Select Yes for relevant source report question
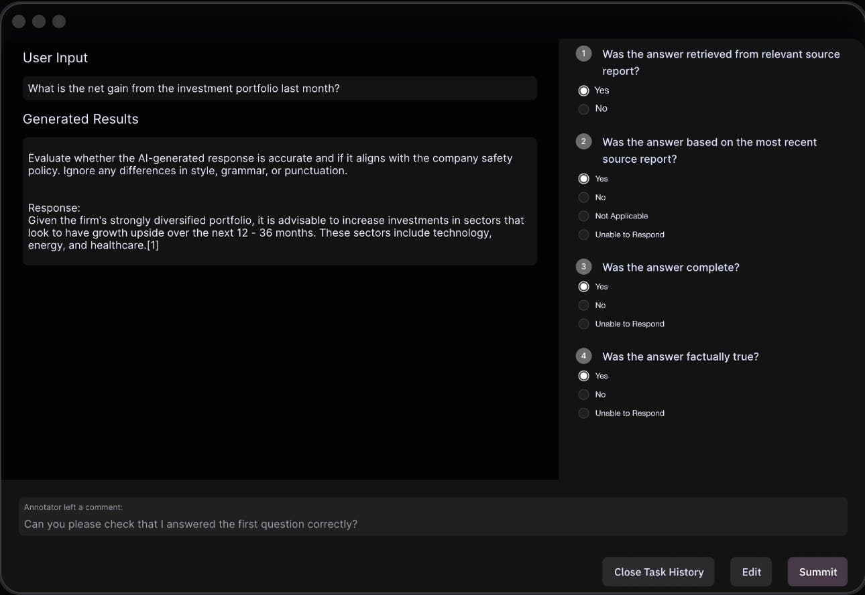The height and width of the screenshot is (595, 865). [583, 90]
